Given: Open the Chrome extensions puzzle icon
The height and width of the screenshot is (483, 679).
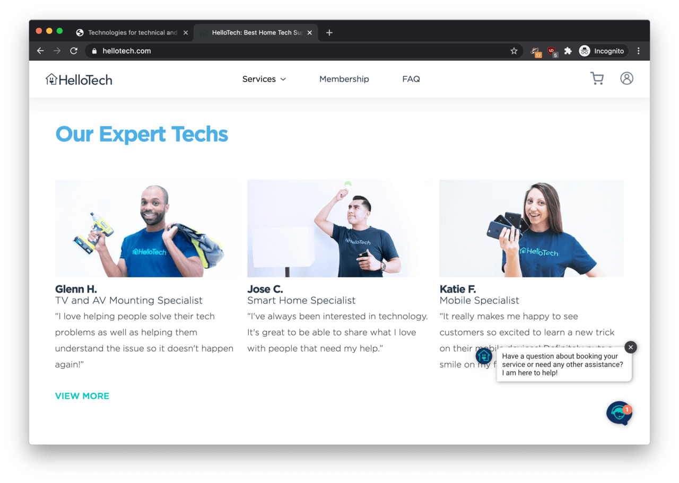Looking at the screenshot, I should 568,51.
